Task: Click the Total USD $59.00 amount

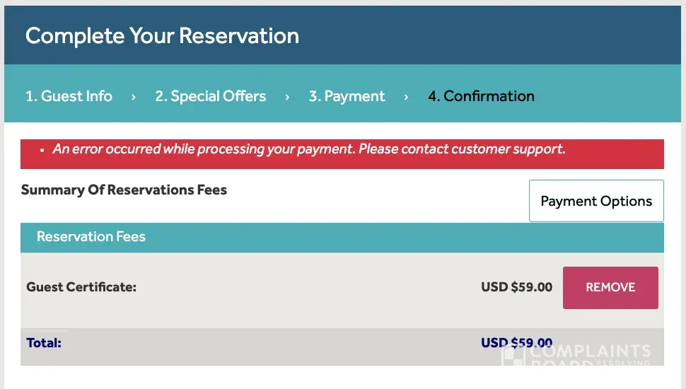Action: (x=516, y=343)
